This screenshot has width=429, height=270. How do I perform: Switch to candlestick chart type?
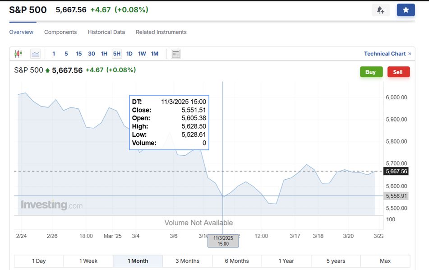click(18, 54)
